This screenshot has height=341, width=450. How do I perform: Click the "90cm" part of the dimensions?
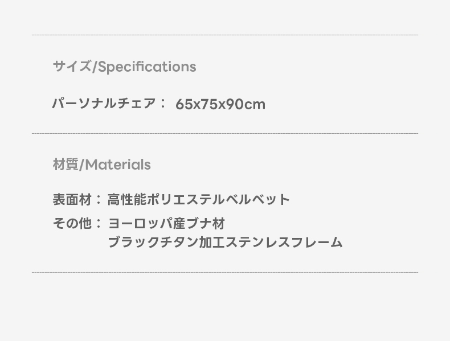tap(246, 104)
